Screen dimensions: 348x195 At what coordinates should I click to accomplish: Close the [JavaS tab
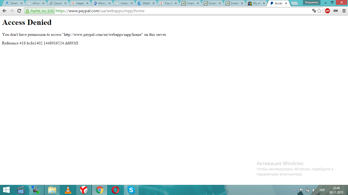pos(65,4)
